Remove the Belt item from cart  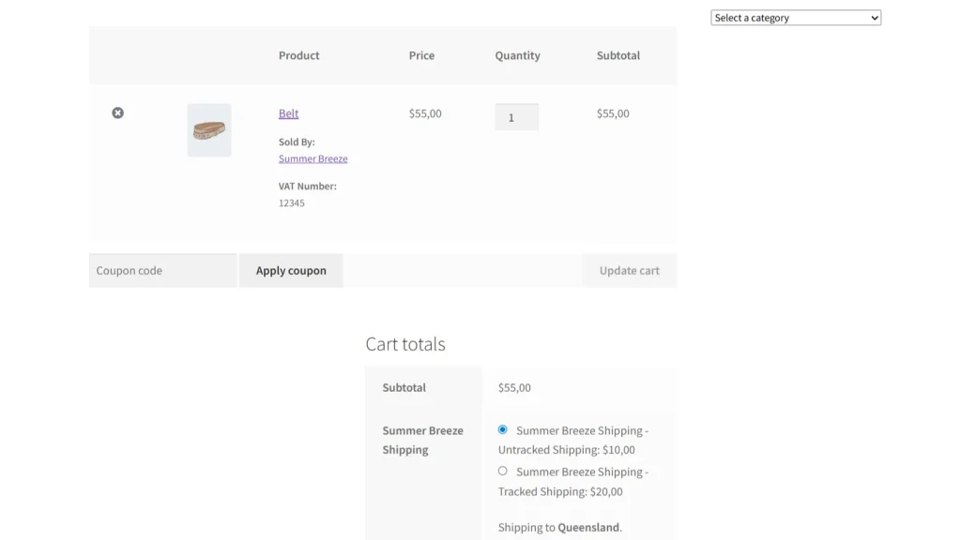tap(117, 112)
